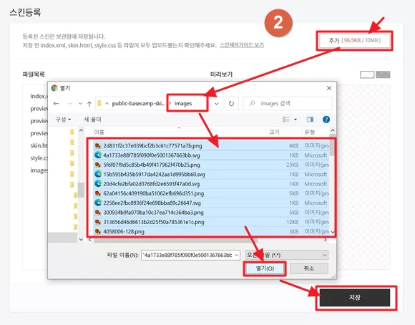
Task: Refresh the images folder view
Action: pos(231,104)
